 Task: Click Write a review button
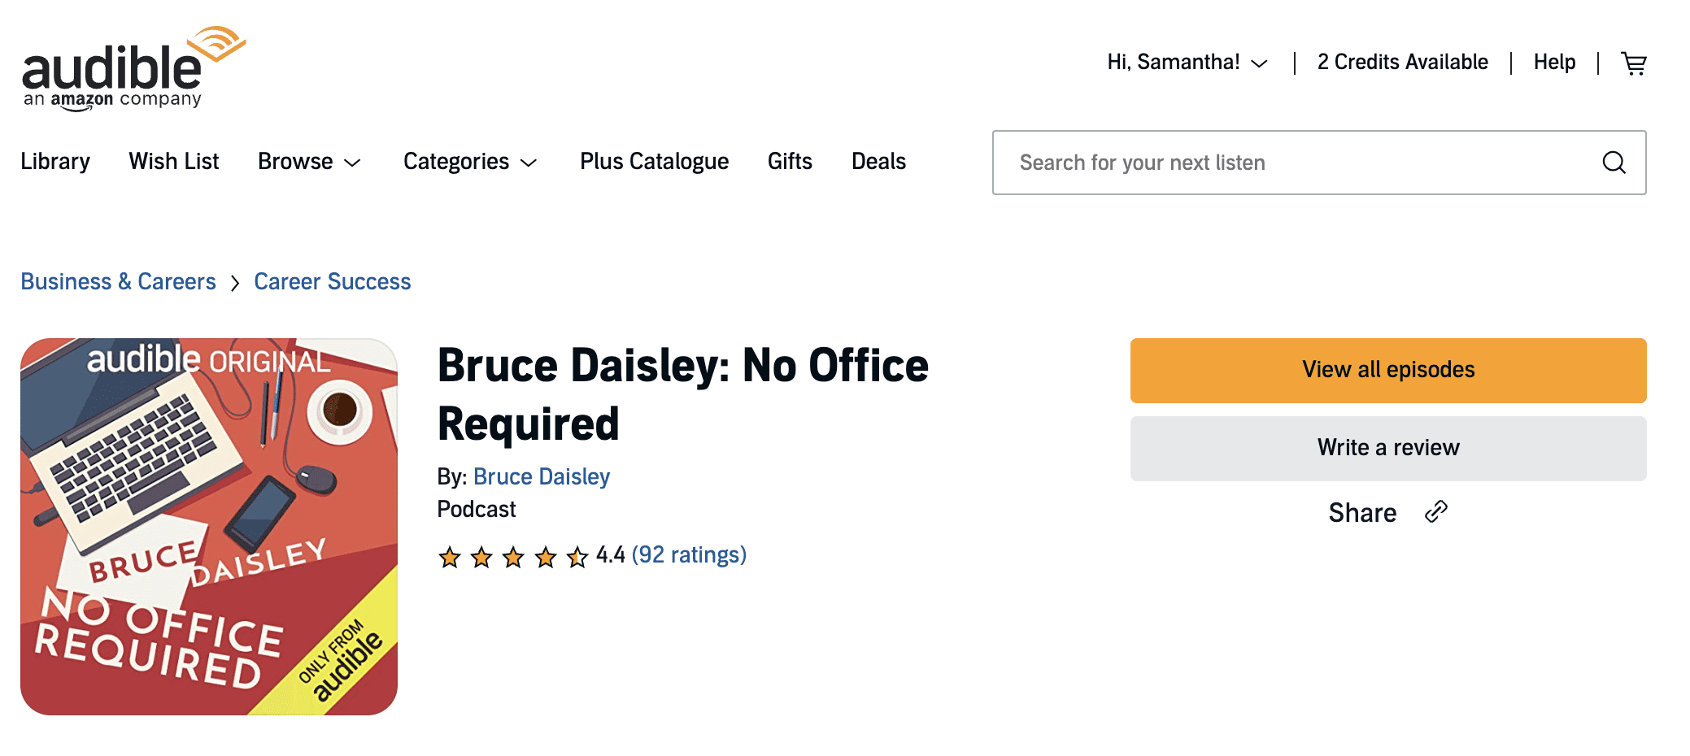pos(1387,448)
